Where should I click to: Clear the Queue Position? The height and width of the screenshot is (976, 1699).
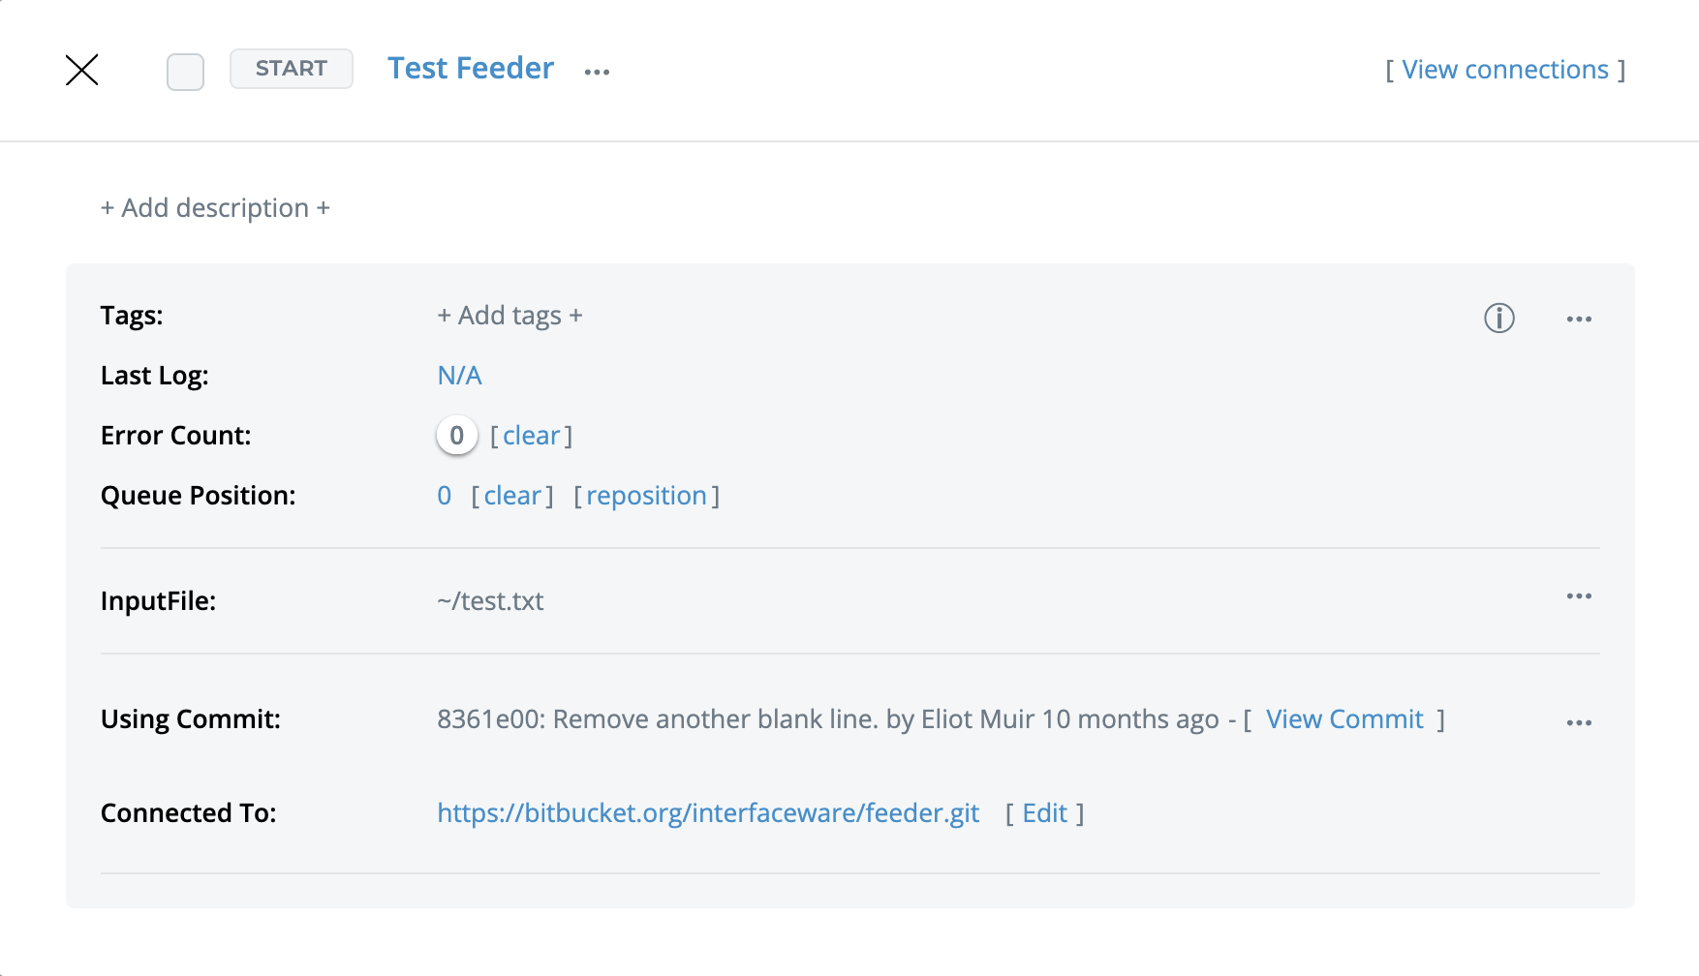(x=512, y=496)
